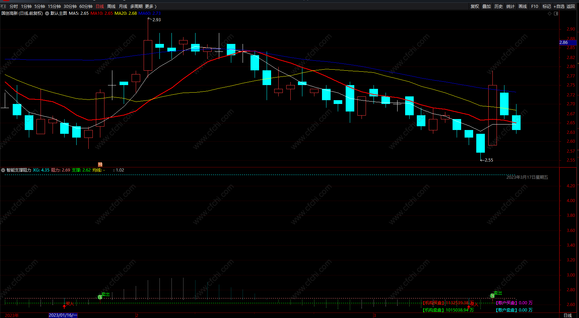
Task: Click the 2.86 current price tag
Action: point(568,43)
